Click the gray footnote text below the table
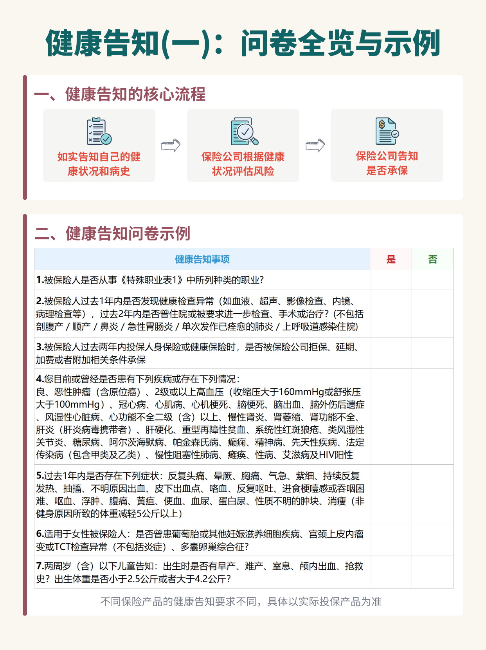The image size is (486, 650). (x=241, y=601)
